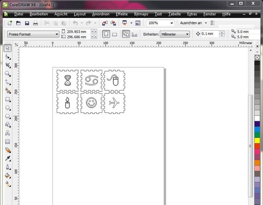
Task: Toggle apply layout to current page only
Action: click(x=135, y=35)
